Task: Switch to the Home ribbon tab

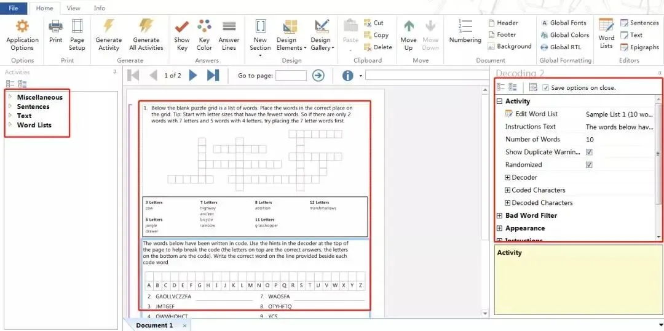Action: click(44, 8)
